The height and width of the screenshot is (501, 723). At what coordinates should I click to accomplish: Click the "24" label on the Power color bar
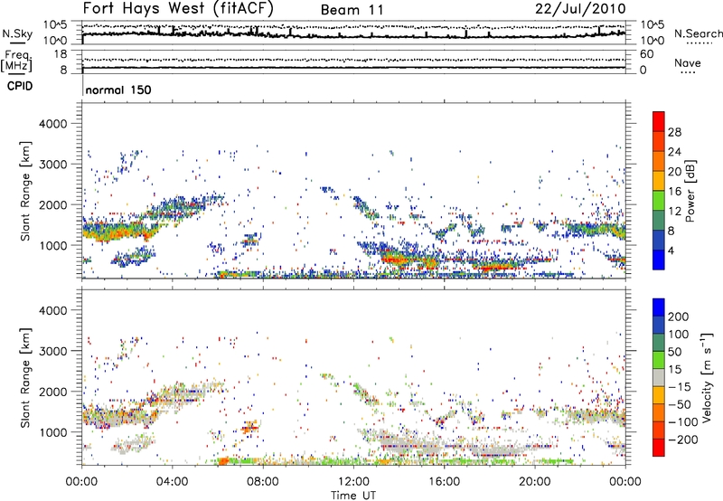(x=674, y=152)
